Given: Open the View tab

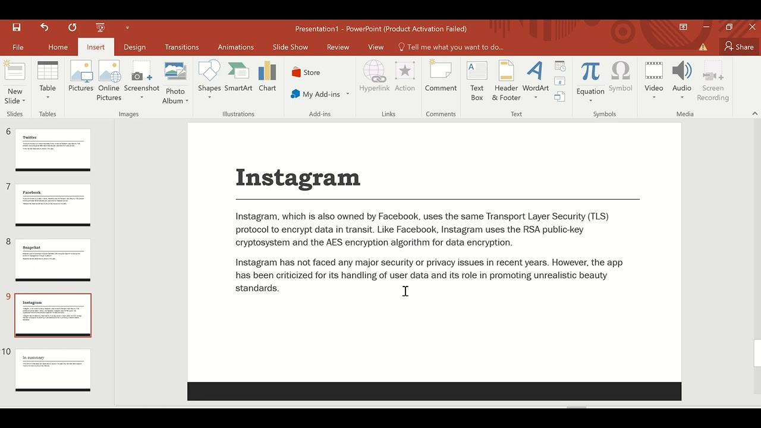Looking at the screenshot, I should click(376, 47).
